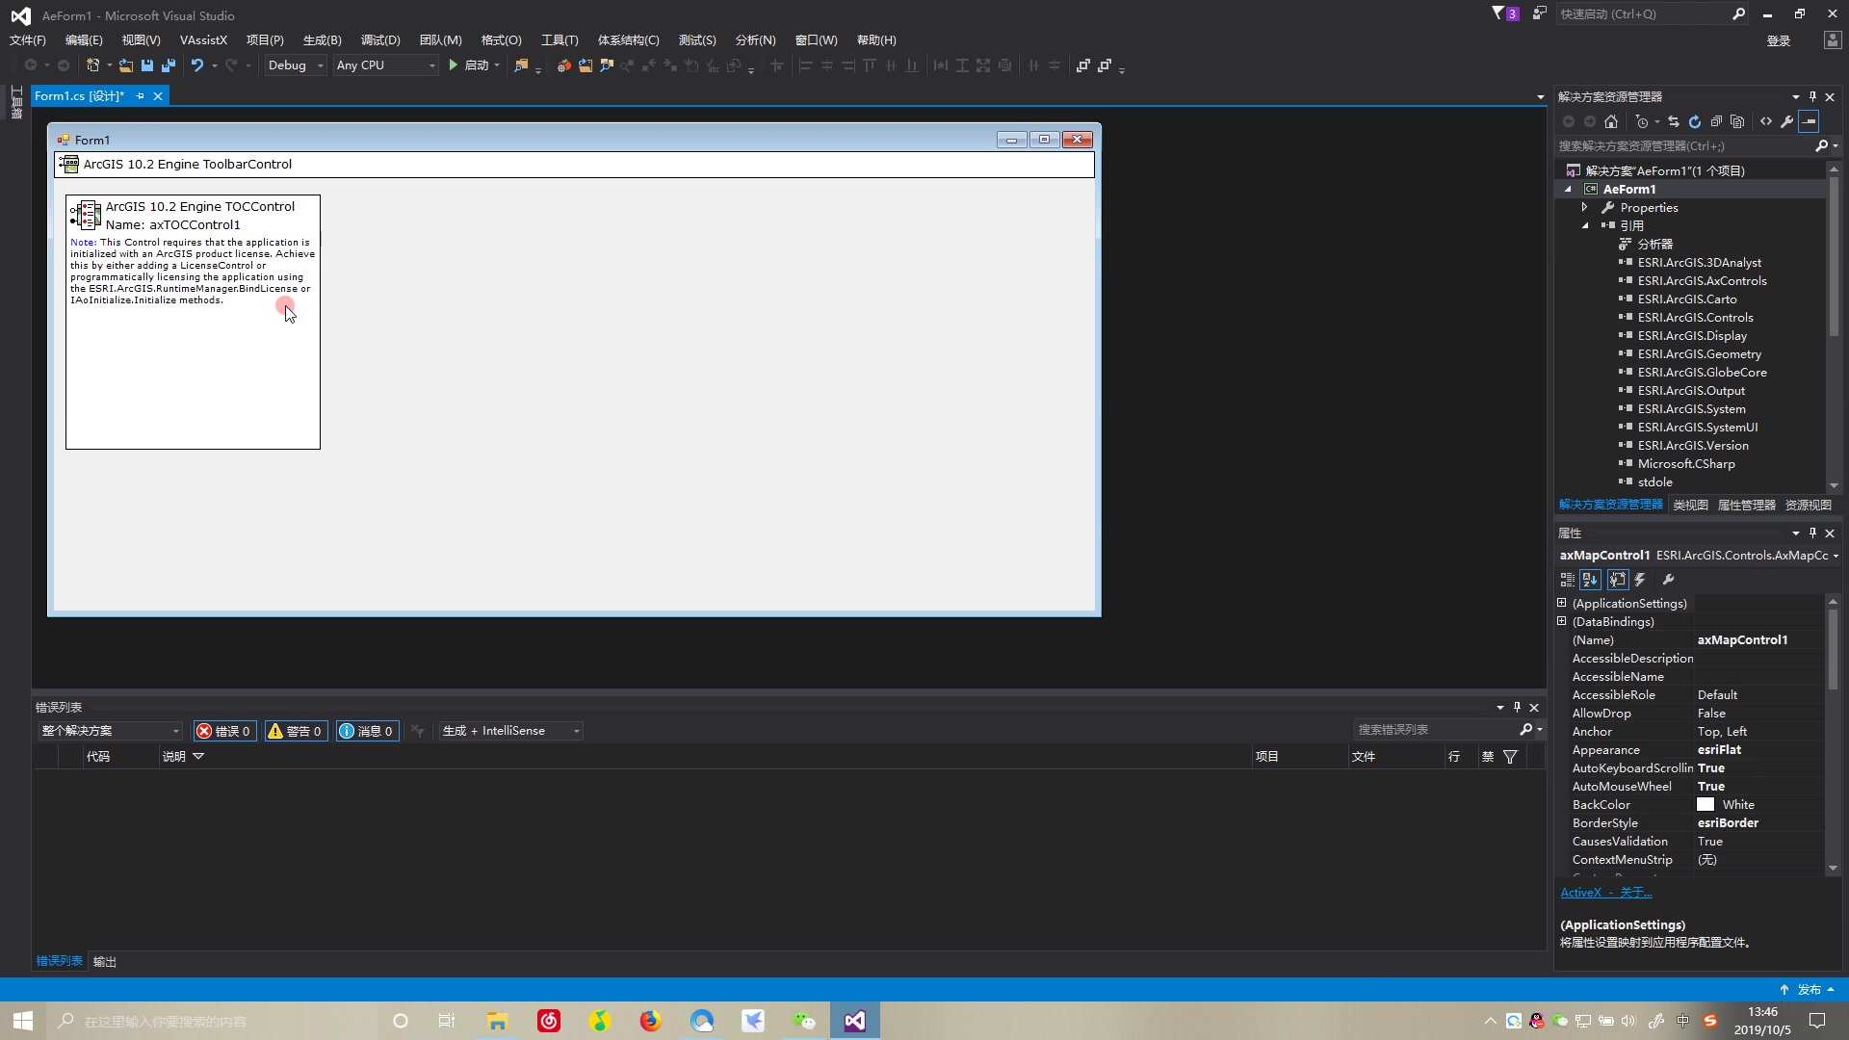Click the filter funnel icon in Error List header

tap(1511, 757)
